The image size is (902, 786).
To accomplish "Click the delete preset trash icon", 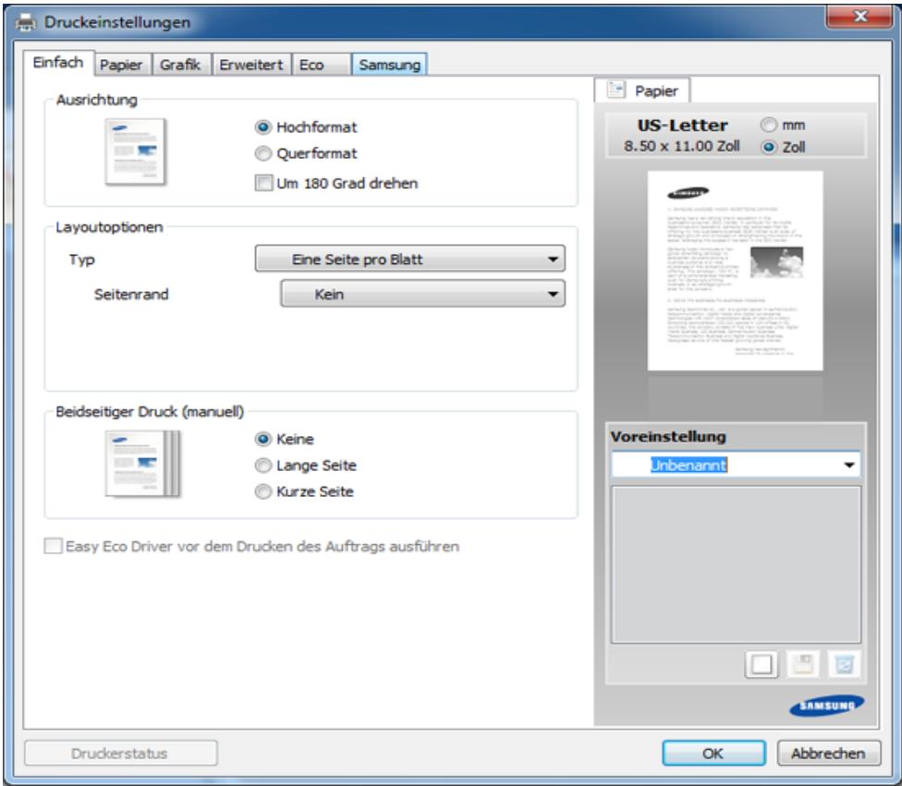I will 844,665.
